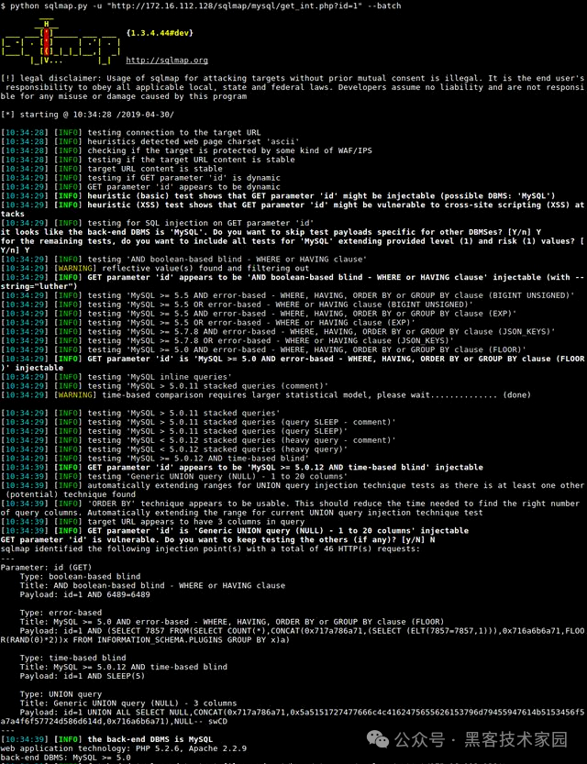Click 'the back-end DBMS is MySQL' line

click(106, 739)
